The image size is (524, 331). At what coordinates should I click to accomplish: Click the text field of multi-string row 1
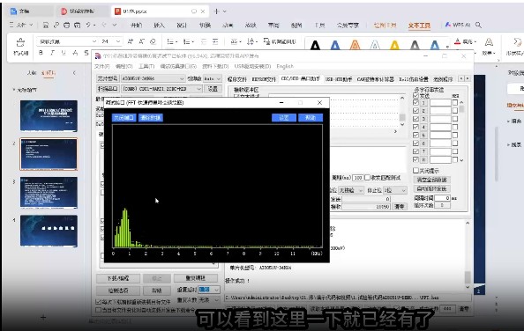coord(440,103)
